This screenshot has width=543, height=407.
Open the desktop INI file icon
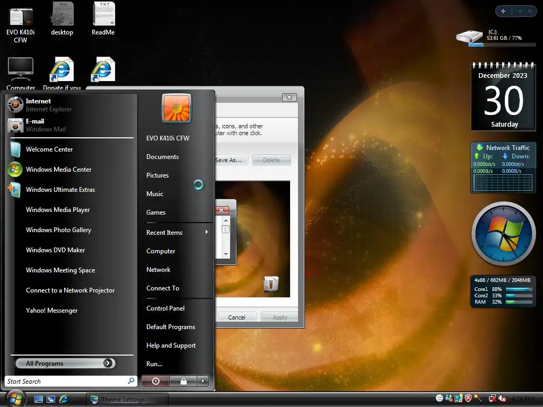pos(62,20)
